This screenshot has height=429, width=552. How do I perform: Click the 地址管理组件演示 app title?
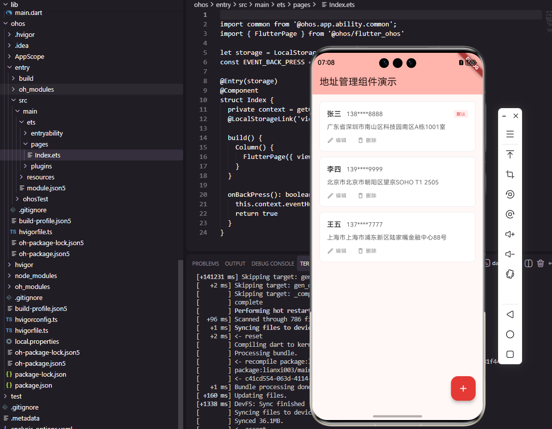pos(358,82)
